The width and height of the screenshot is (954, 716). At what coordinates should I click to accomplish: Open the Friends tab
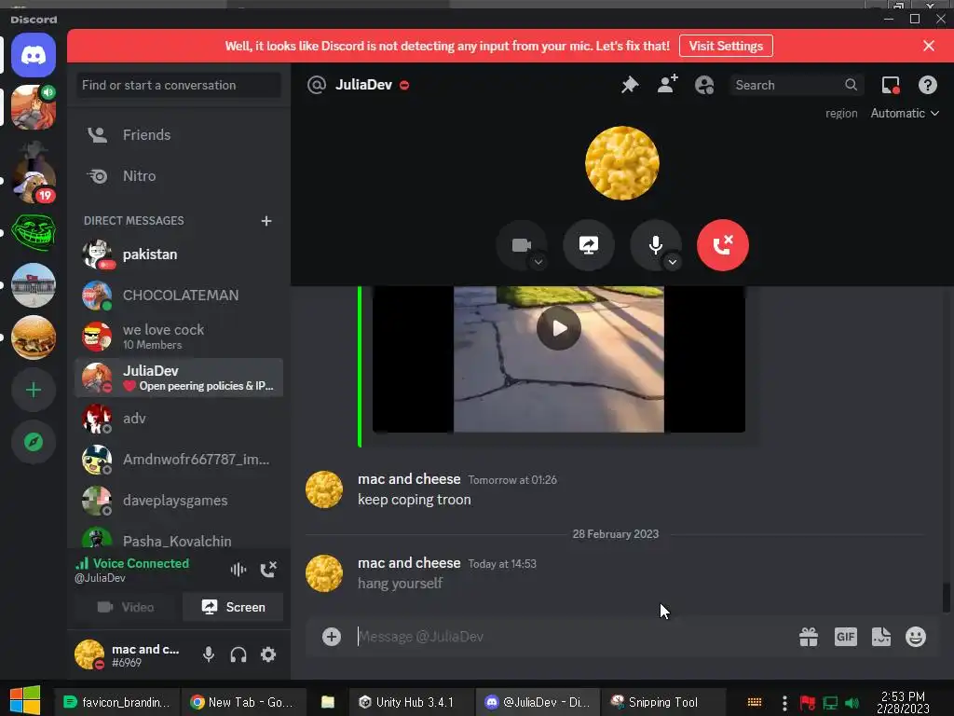click(179, 134)
